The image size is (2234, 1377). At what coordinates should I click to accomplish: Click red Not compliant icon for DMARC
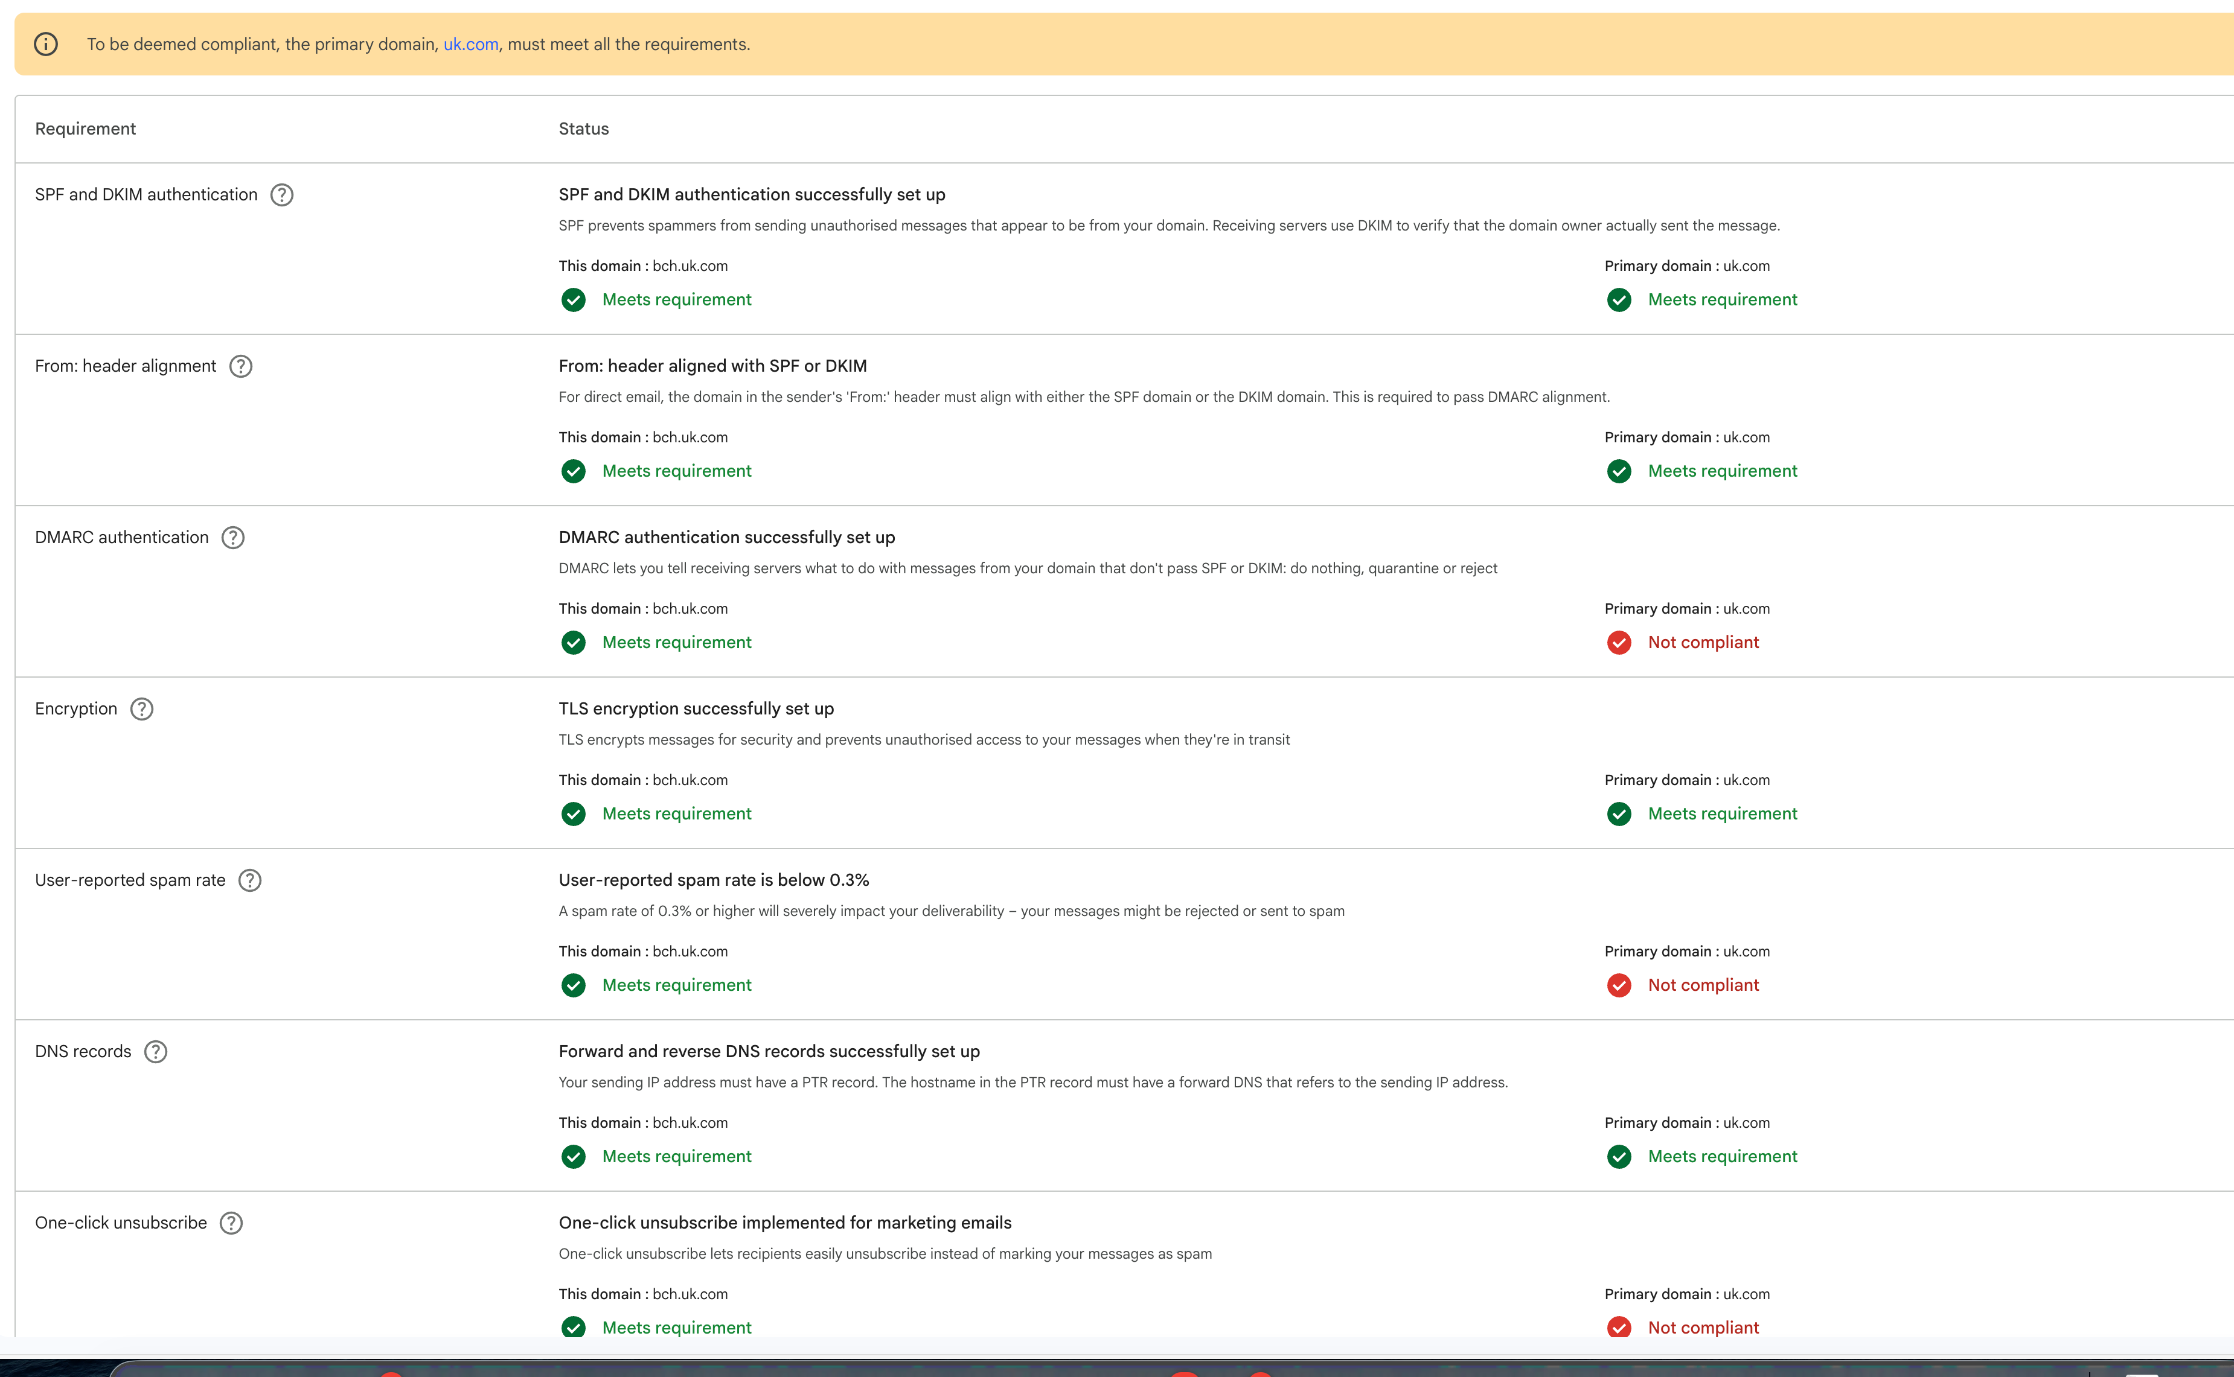pos(1619,643)
